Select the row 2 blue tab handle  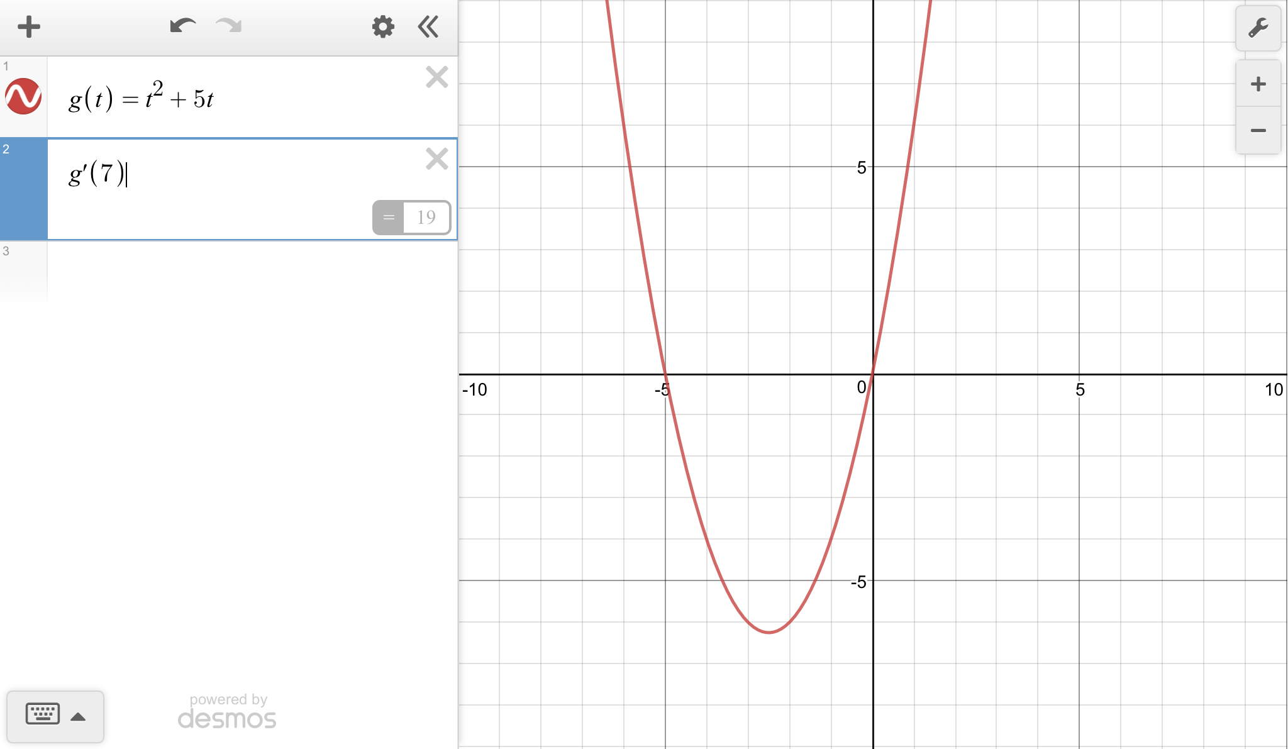pyautogui.click(x=23, y=189)
